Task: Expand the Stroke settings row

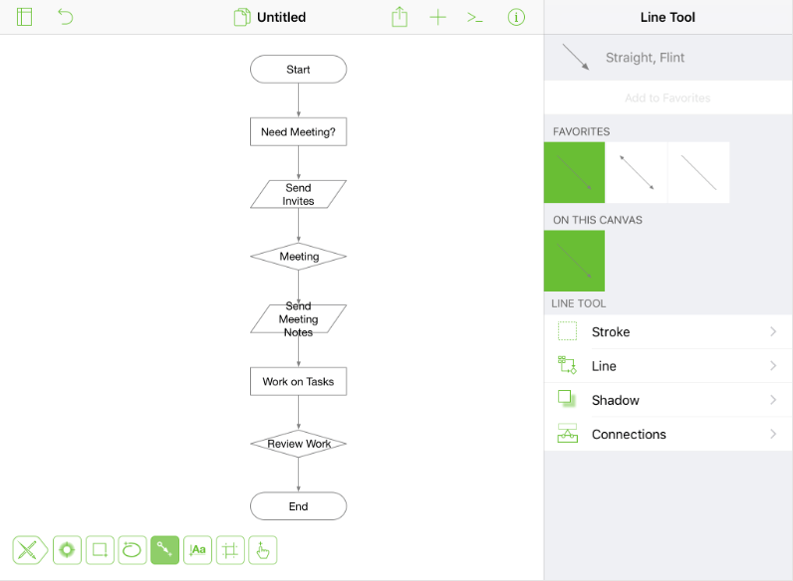Action: tap(667, 332)
